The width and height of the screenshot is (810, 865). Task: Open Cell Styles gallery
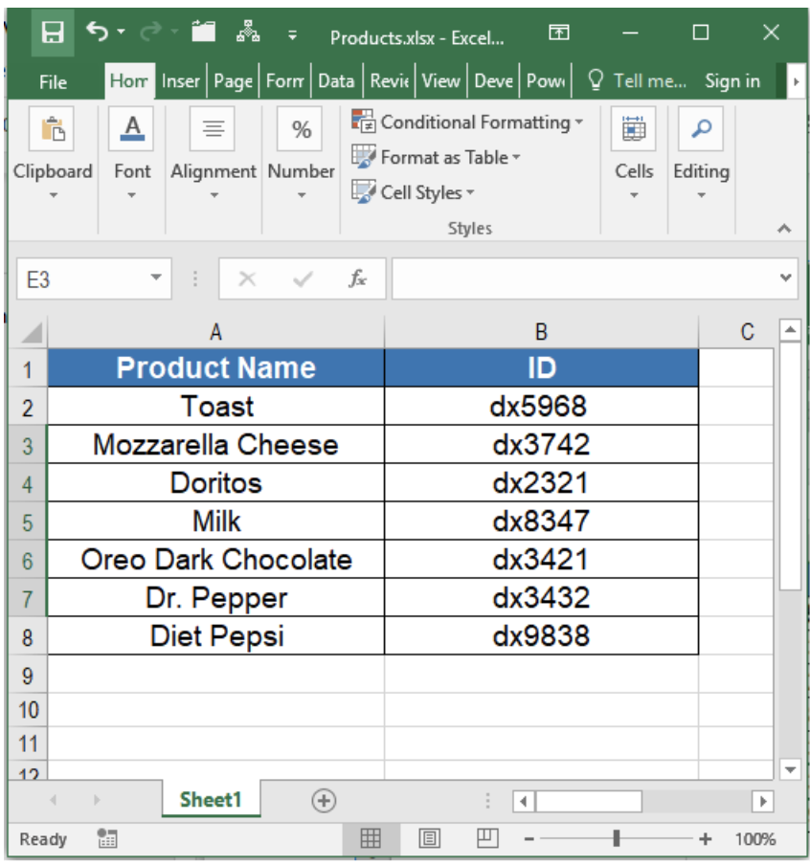point(413,192)
